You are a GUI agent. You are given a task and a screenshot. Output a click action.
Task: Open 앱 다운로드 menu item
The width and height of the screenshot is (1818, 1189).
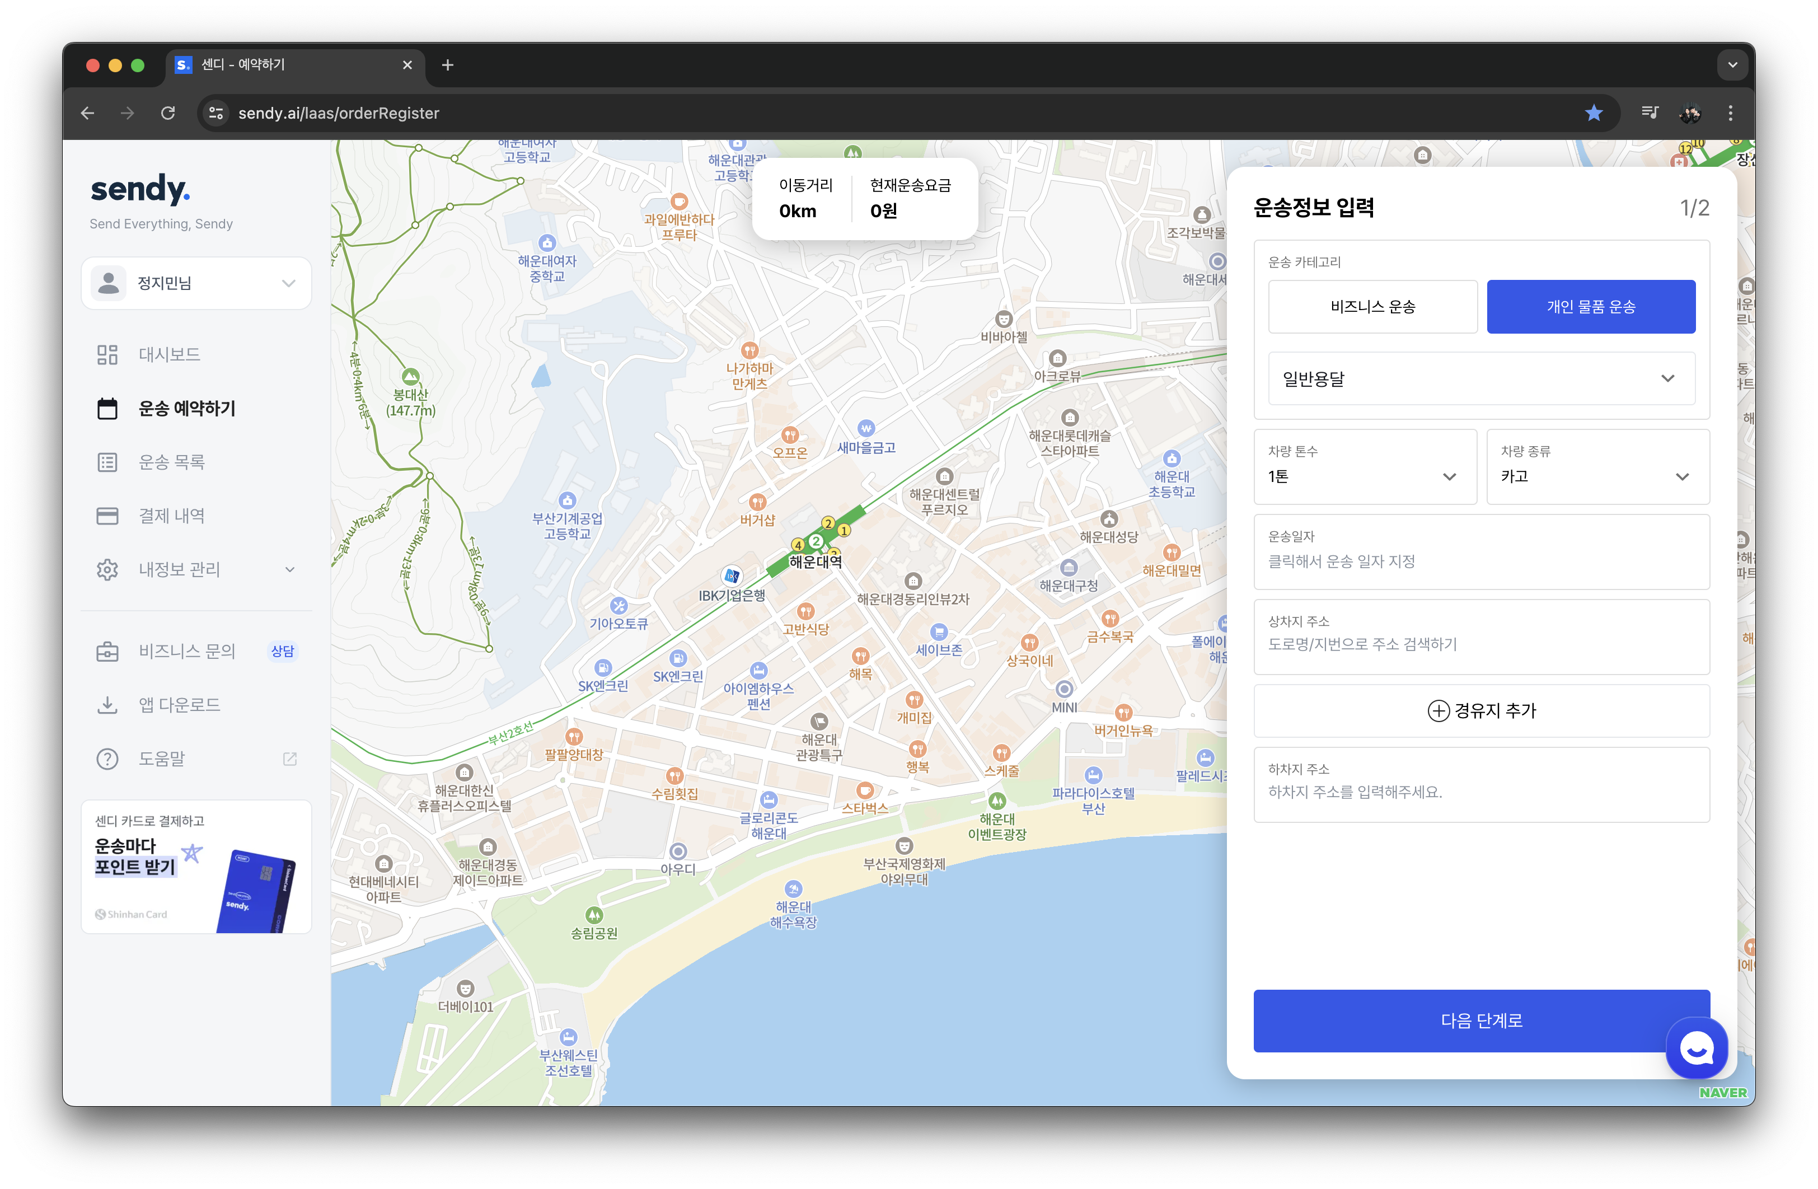coord(180,705)
